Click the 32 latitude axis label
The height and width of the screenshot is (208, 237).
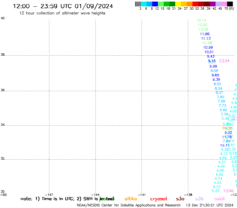click(x=3, y=159)
